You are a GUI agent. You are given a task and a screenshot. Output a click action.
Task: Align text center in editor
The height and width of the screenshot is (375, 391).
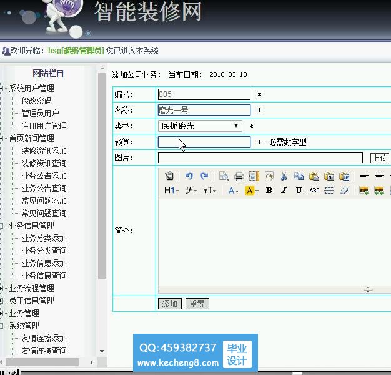point(379,176)
